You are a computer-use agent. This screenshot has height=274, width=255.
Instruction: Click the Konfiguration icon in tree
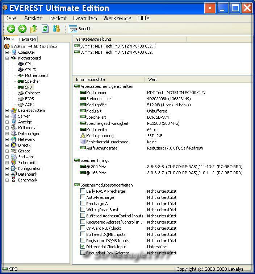(14, 168)
